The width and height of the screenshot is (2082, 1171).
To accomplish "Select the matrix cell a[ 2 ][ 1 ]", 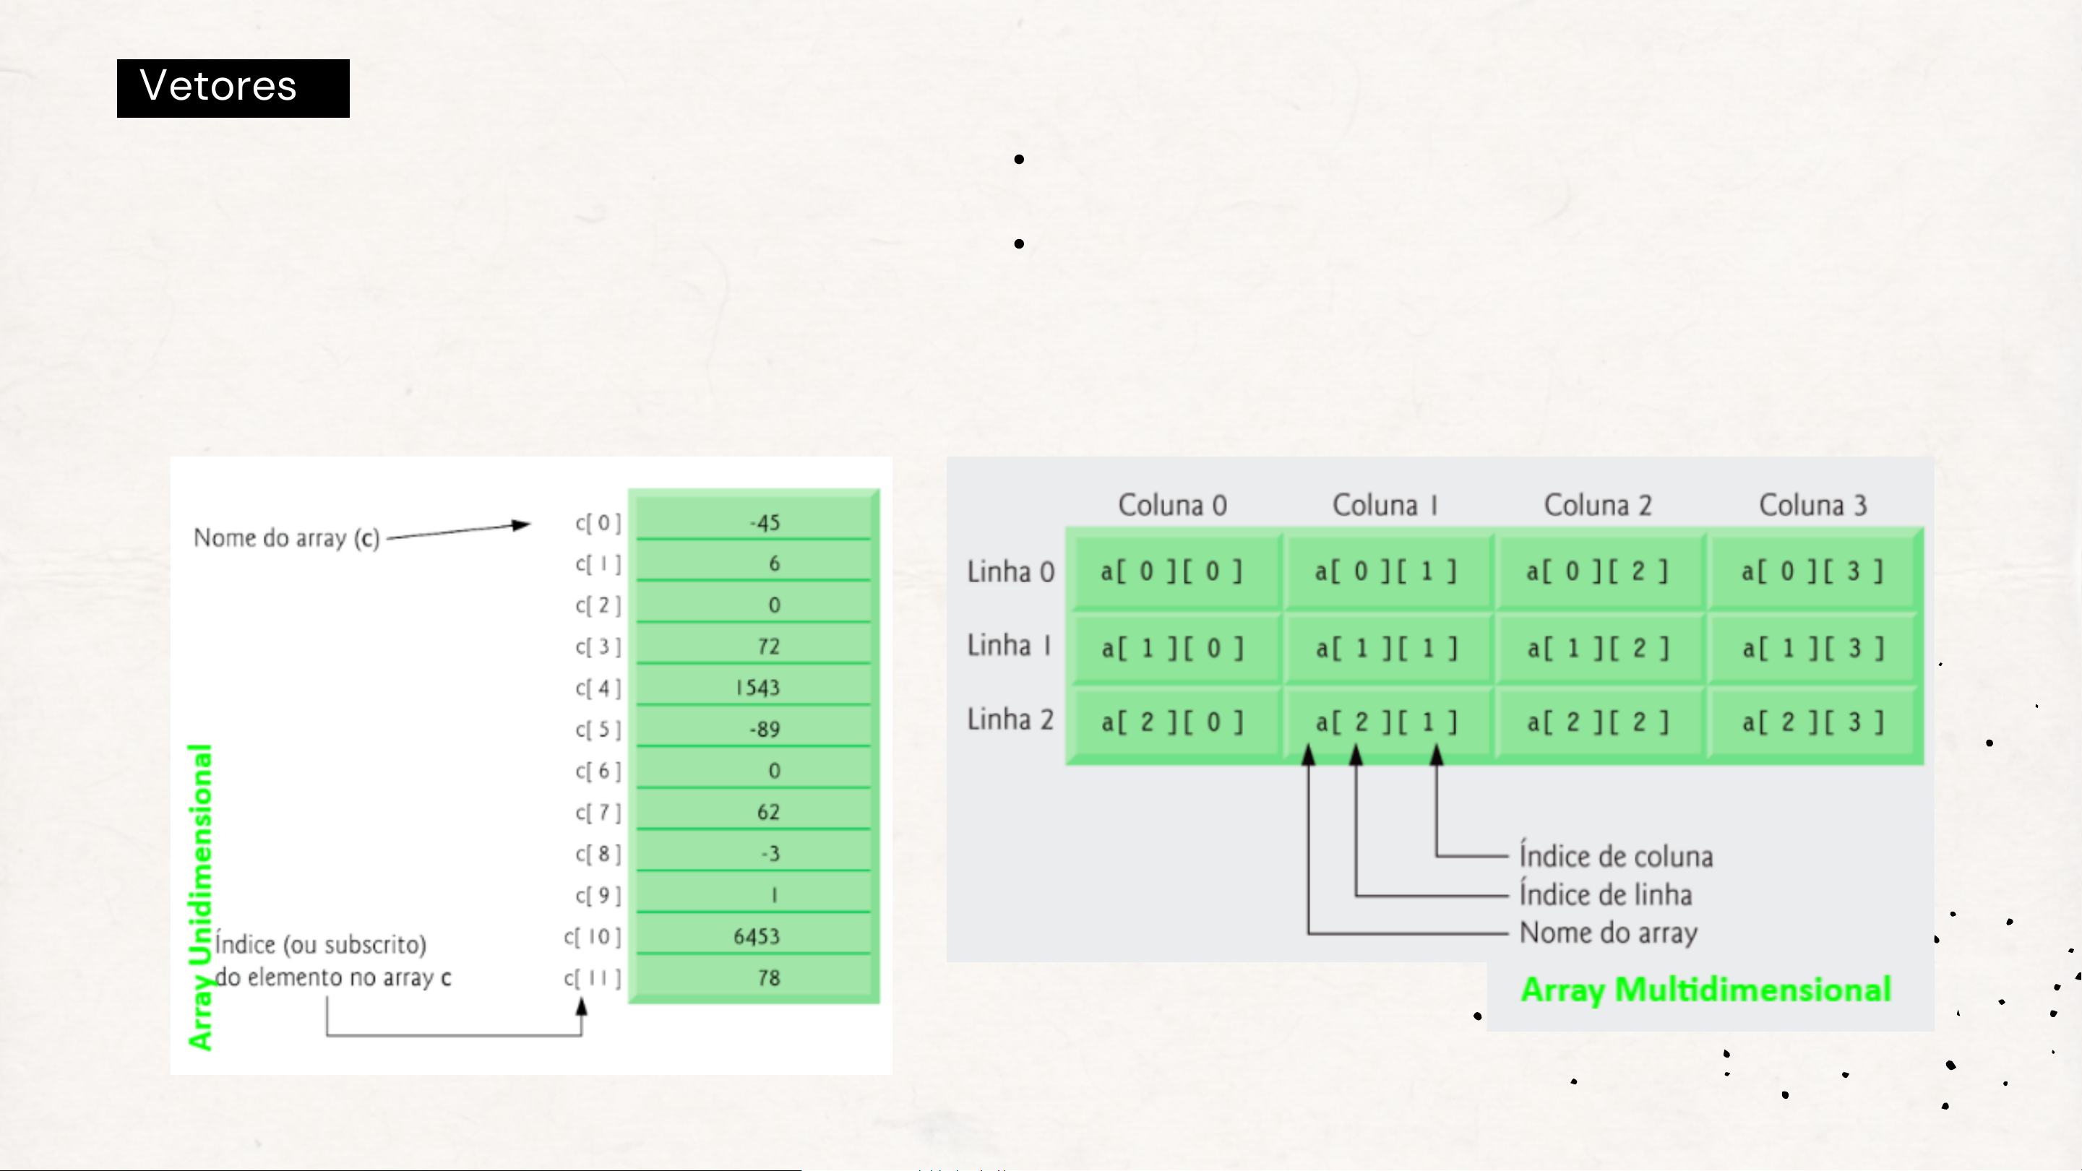I will pyautogui.click(x=1386, y=722).
